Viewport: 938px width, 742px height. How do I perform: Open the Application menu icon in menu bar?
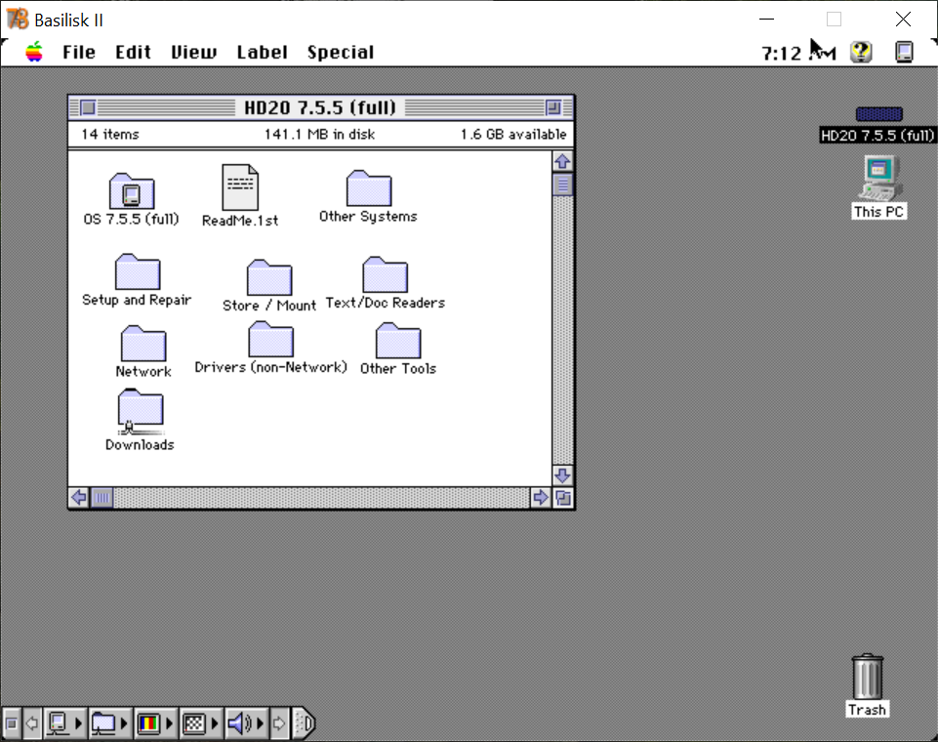point(904,52)
